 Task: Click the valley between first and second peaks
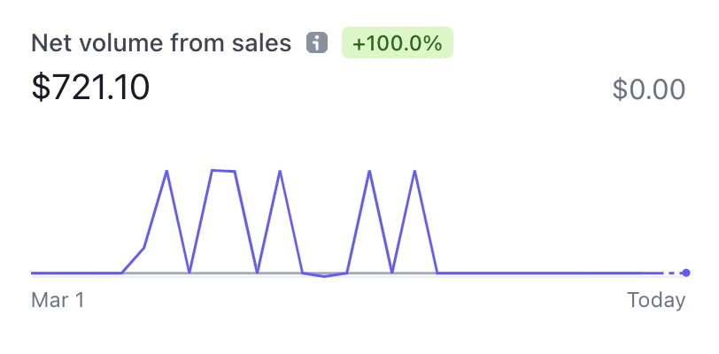pyautogui.click(x=189, y=272)
